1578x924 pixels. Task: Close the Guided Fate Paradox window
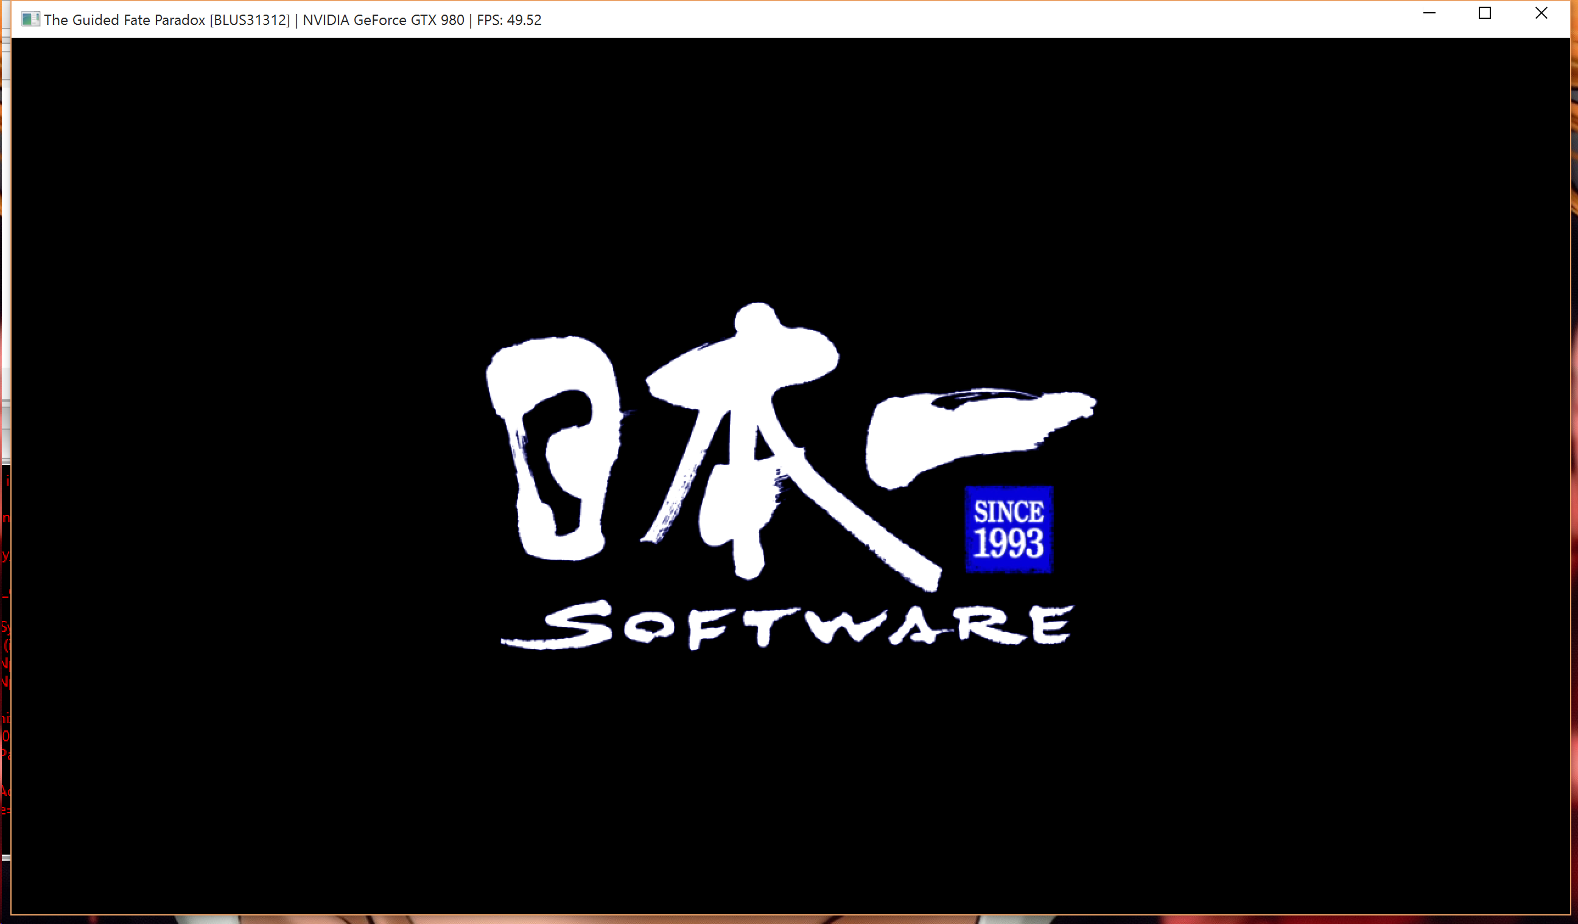(x=1541, y=13)
